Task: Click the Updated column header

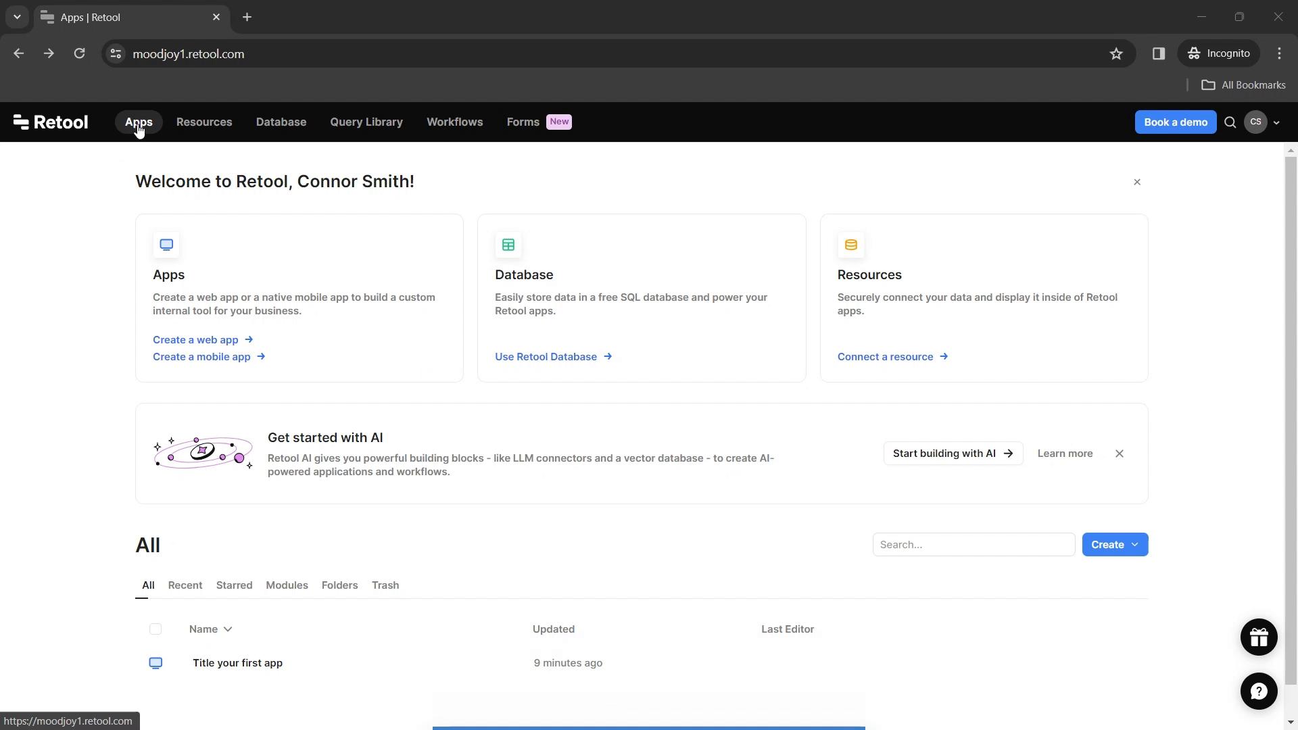Action: coord(554,629)
